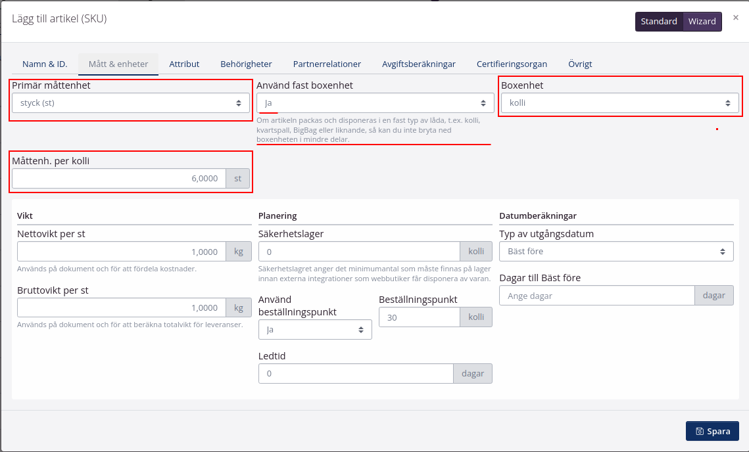Click the Nettovikt per st field

[x=121, y=252]
